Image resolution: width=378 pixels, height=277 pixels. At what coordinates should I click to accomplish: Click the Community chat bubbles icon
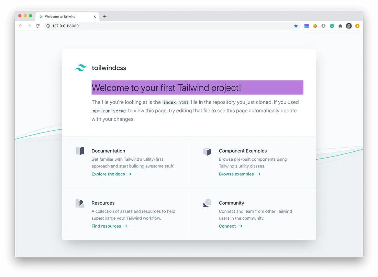(x=207, y=203)
